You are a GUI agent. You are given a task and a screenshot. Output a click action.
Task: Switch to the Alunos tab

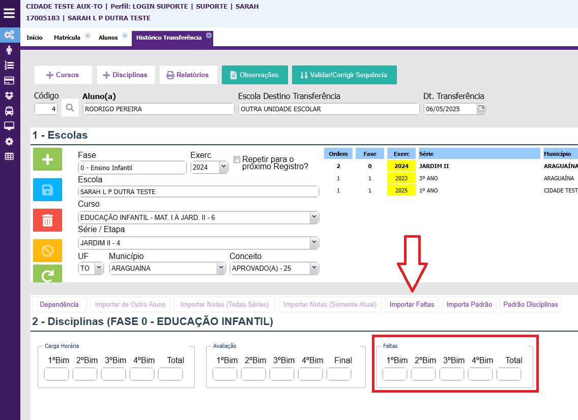(108, 38)
